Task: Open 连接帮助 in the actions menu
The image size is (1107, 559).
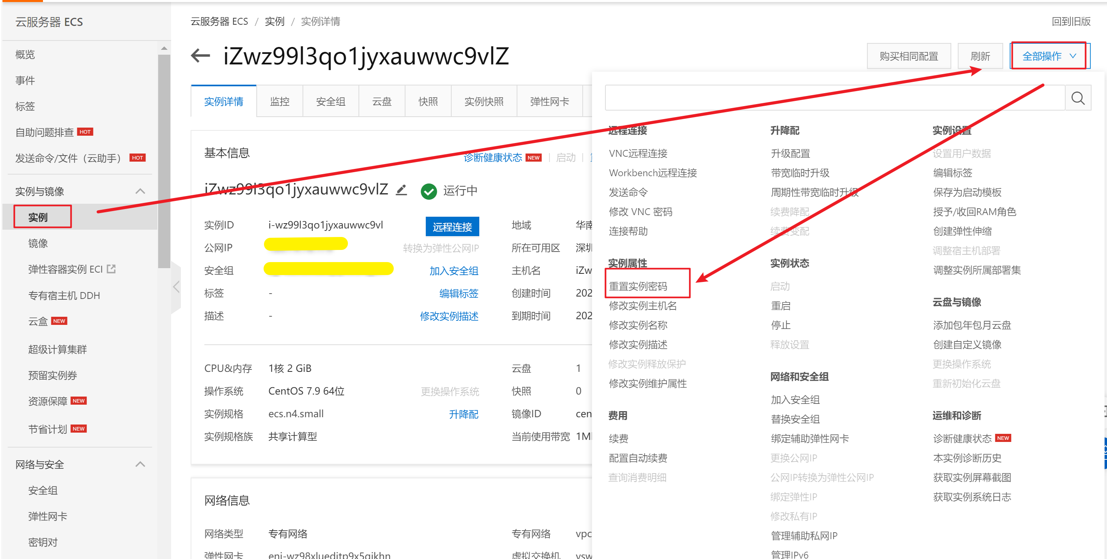Action: (x=628, y=231)
